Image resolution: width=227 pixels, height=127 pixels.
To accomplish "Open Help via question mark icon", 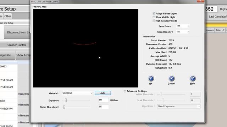I will (x=192, y=78).
